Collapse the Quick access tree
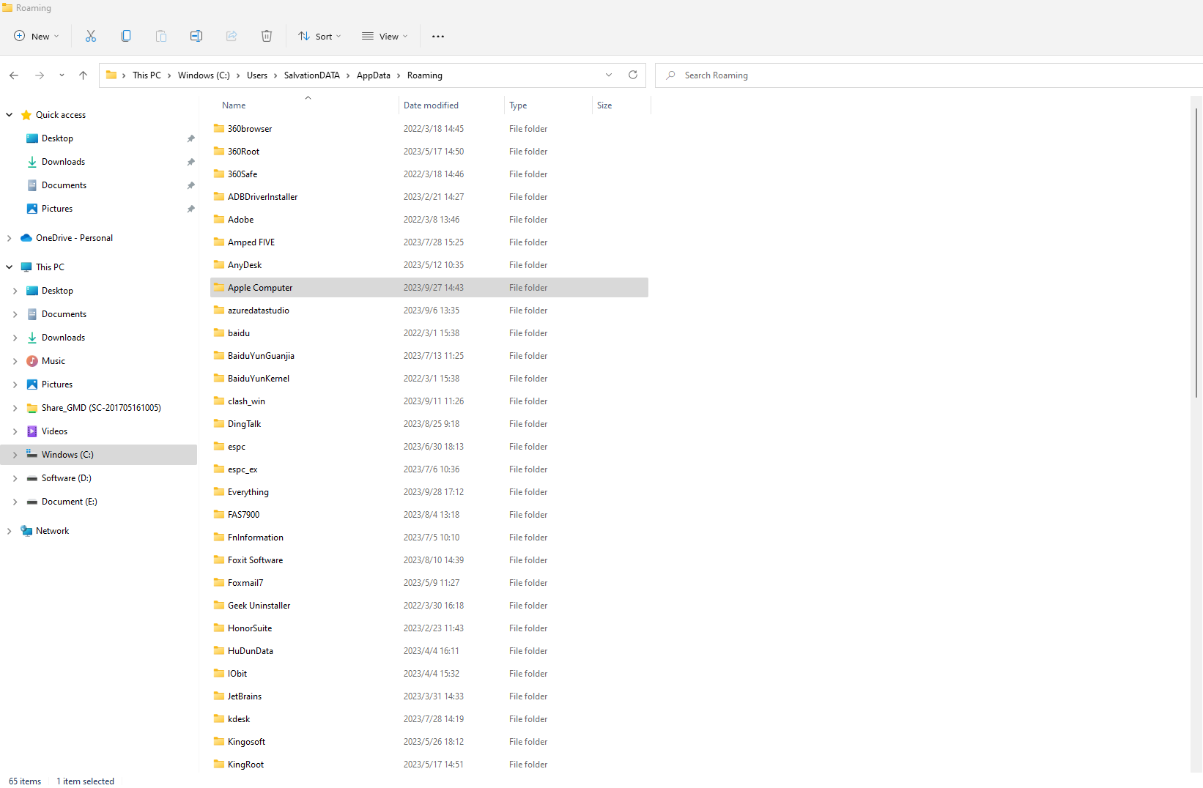 click(10, 115)
